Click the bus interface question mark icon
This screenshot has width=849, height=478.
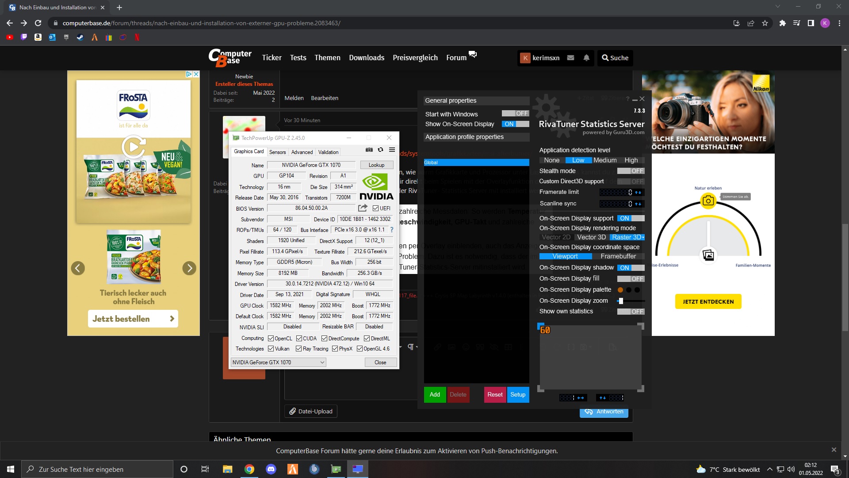click(391, 230)
